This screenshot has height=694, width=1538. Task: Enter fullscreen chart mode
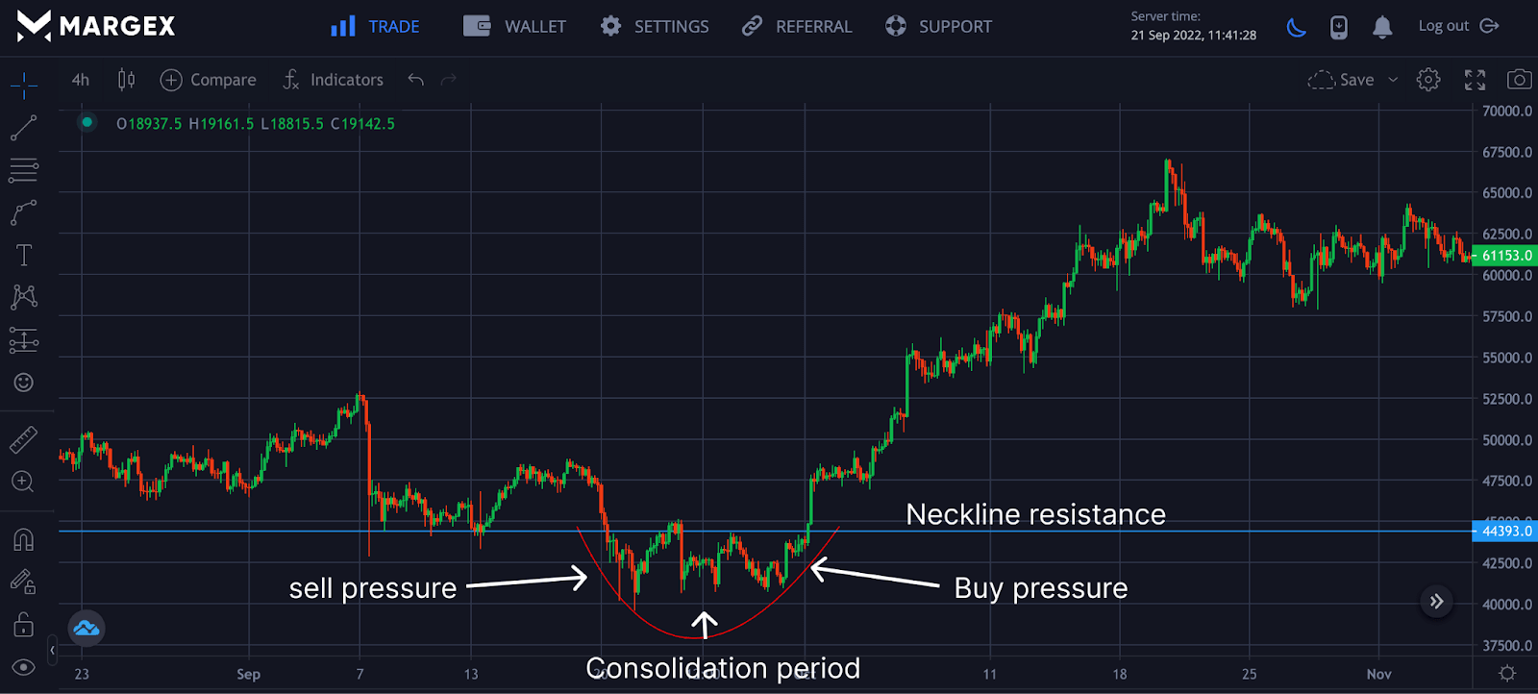coord(1475,80)
